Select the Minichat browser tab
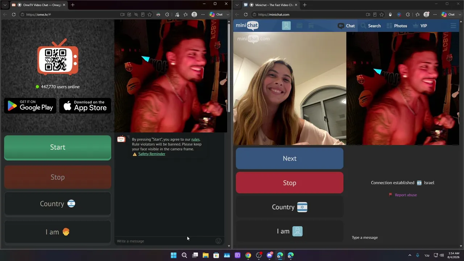This screenshot has width=464, height=261. click(270, 5)
